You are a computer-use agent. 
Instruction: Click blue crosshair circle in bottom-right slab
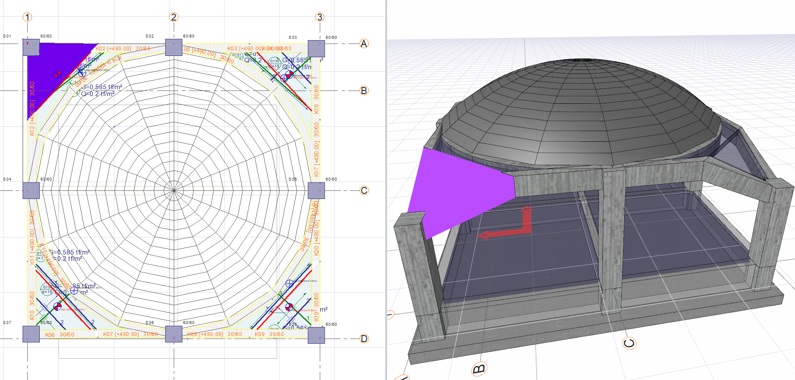(289, 284)
